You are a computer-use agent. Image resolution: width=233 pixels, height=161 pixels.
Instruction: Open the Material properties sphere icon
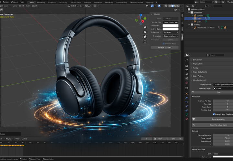tap(187, 119)
